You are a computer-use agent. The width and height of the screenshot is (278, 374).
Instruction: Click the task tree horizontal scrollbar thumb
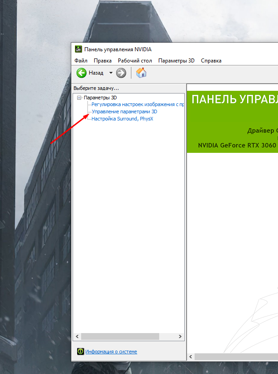(120, 336)
